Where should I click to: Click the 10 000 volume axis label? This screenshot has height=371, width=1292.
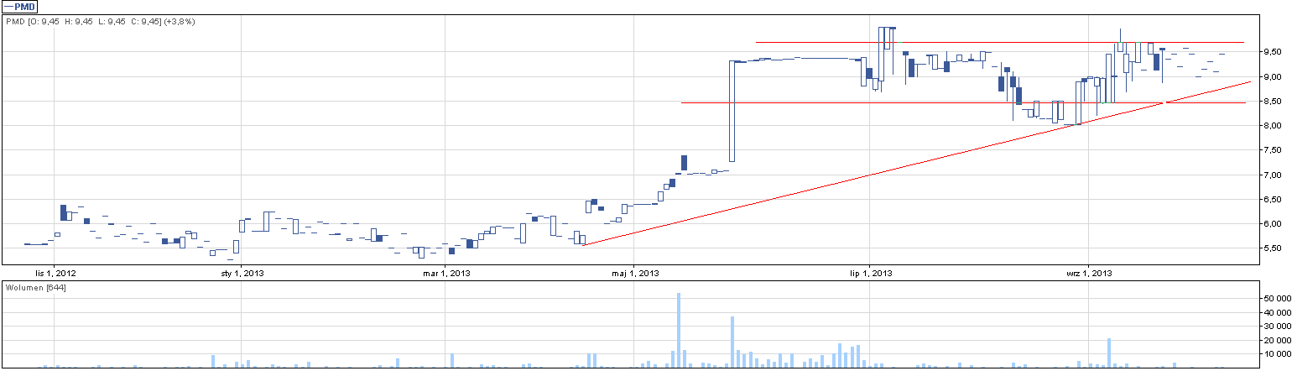tap(1277, 353)
